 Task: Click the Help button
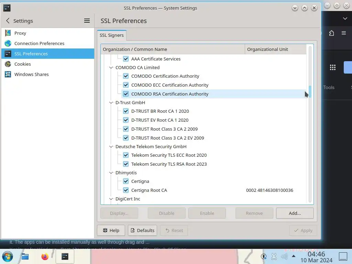111,230
